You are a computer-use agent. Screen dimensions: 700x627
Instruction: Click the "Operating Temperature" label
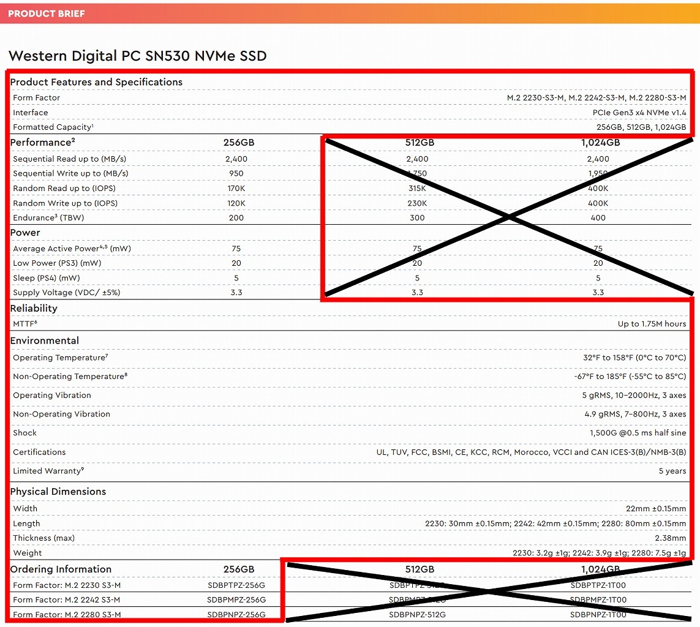click(x=60, y=358)
